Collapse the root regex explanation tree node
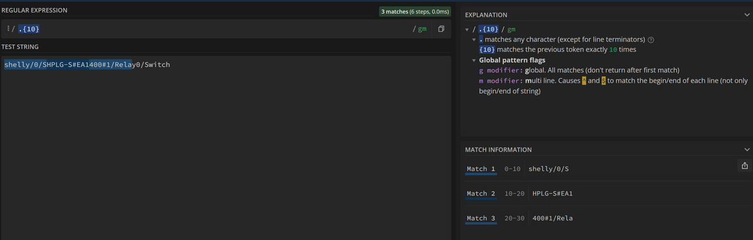Viewport: 753px width, 240px height. 467,29
